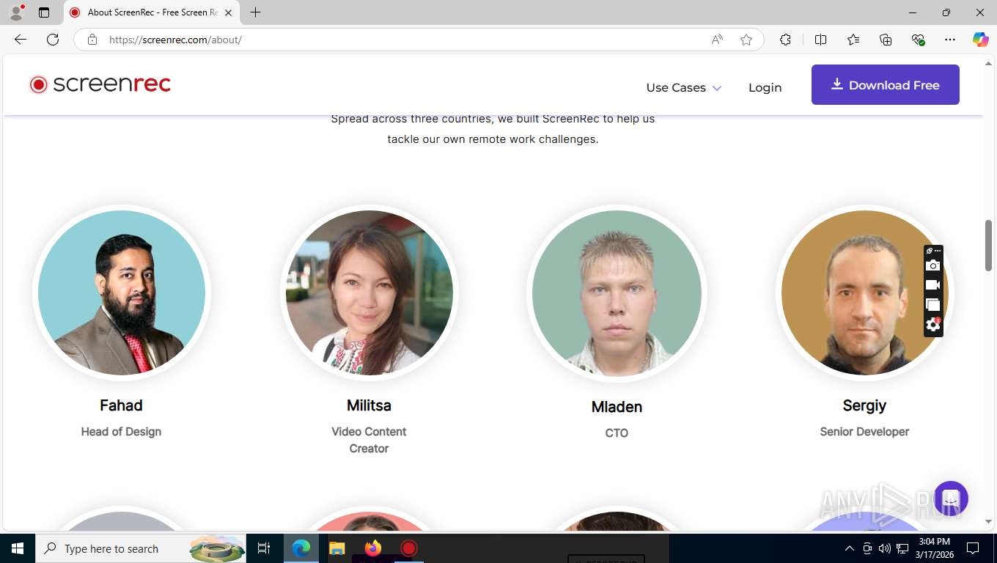
Task: Close the About ScreenRec tab
Action: pyautogui.click(x=228, y=12)
